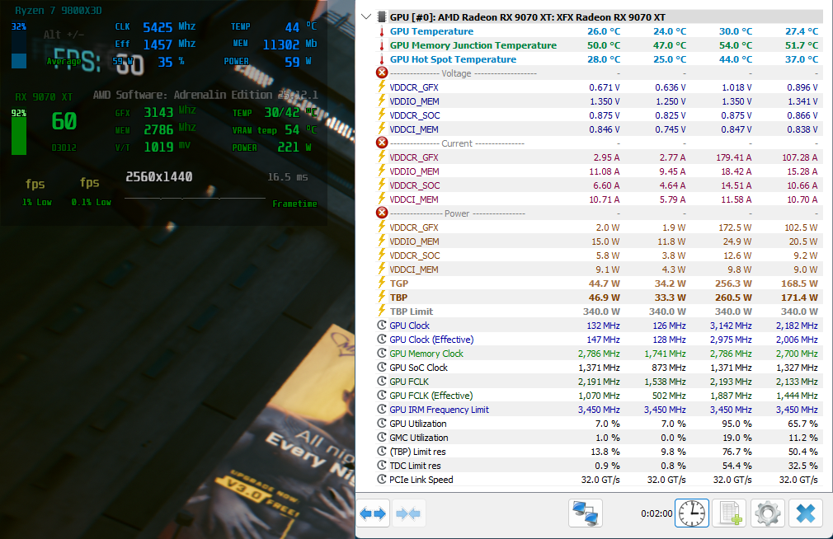Viewport: 833px width, 539px height.
Task: Click the 95.0 % GPU Utilization maximum
Action: tap(736, 424)
